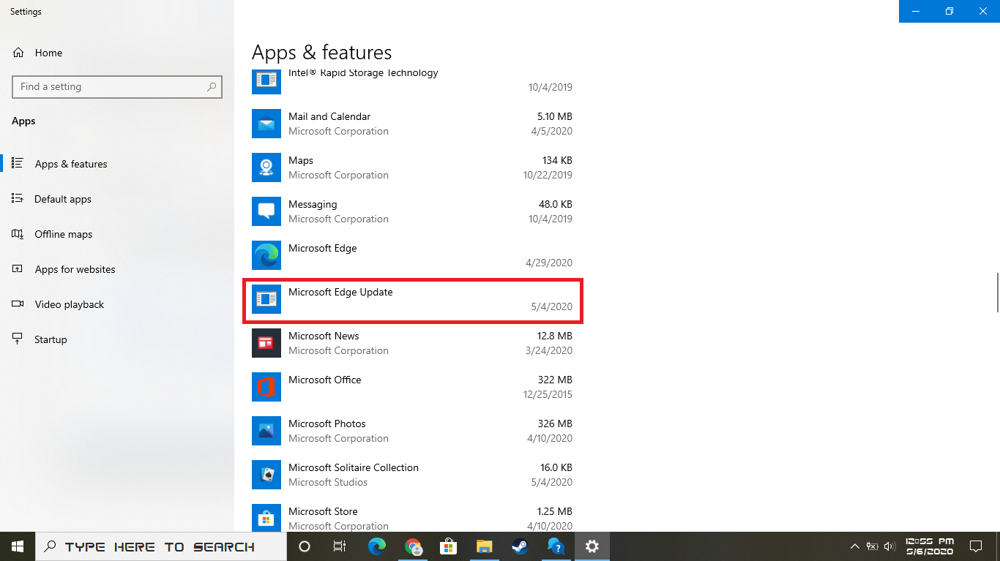Select the Microsoft Solitaire Collection name
This screenshot has height=561, width=1000.
click(x=354, y=467)
